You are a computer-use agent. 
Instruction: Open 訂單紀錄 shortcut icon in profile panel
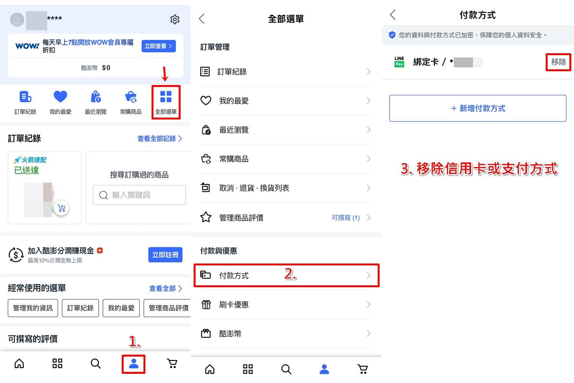tap(25, 97)
